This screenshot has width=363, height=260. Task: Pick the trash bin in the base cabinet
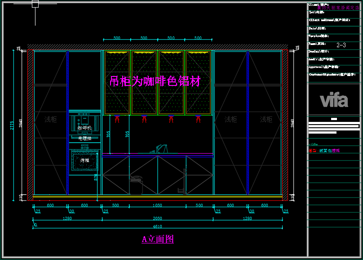[x=136, y=185]
